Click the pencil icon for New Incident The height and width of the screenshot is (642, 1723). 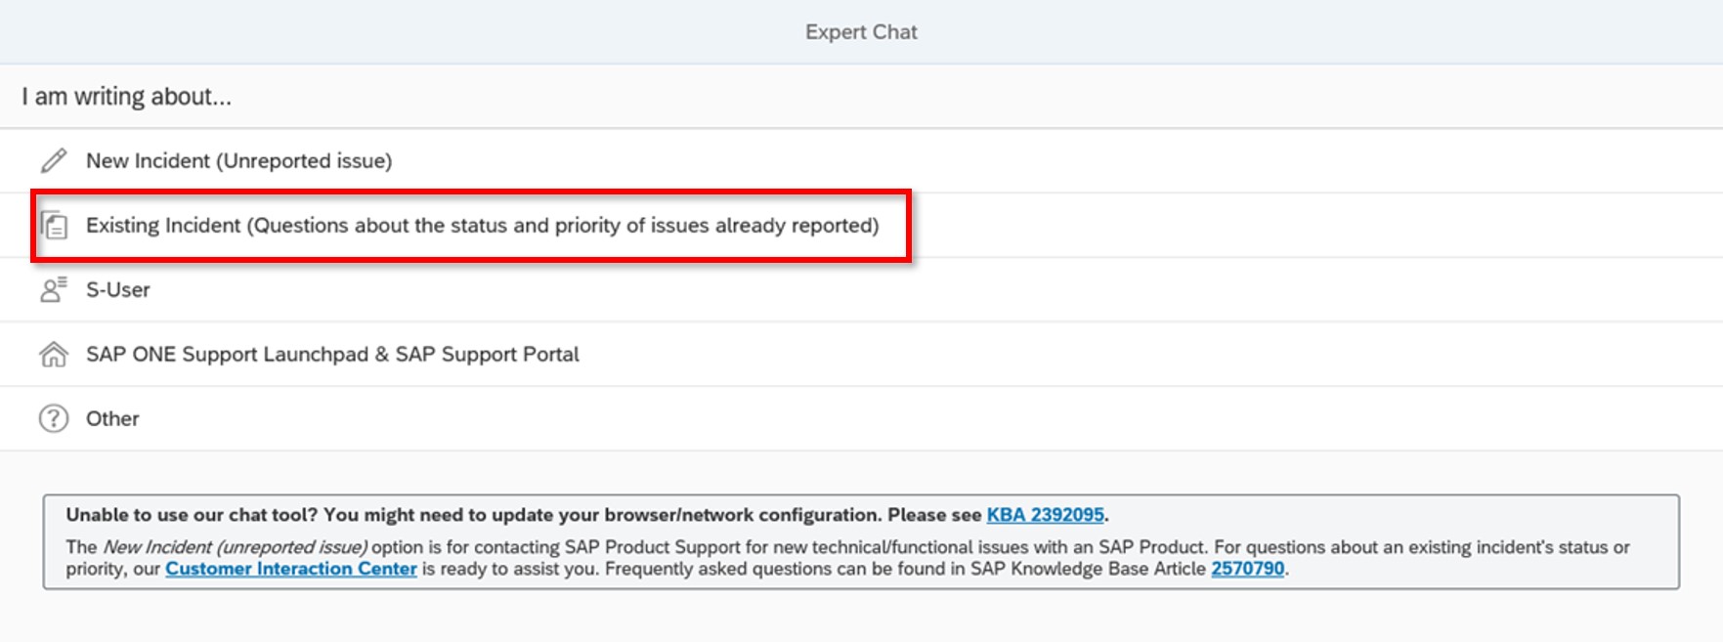54,160
